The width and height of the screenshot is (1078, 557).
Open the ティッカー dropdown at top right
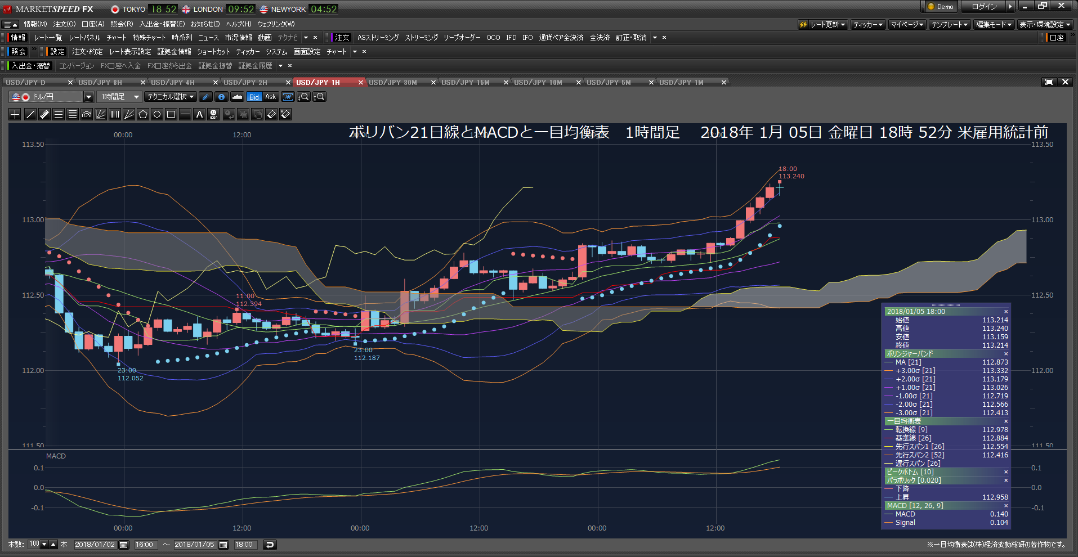coord(867,24)
